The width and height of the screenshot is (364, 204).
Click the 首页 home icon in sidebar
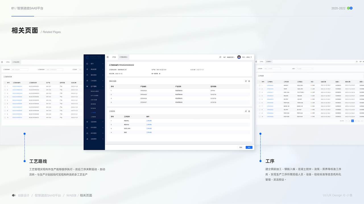pyautogui.click(x=87, y=63)
